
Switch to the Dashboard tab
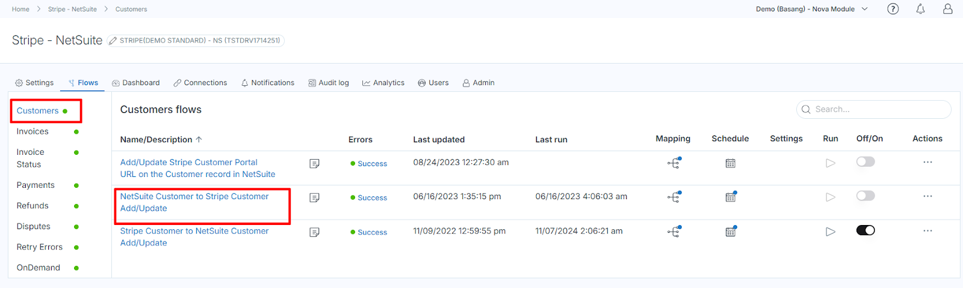pos(136,83)
